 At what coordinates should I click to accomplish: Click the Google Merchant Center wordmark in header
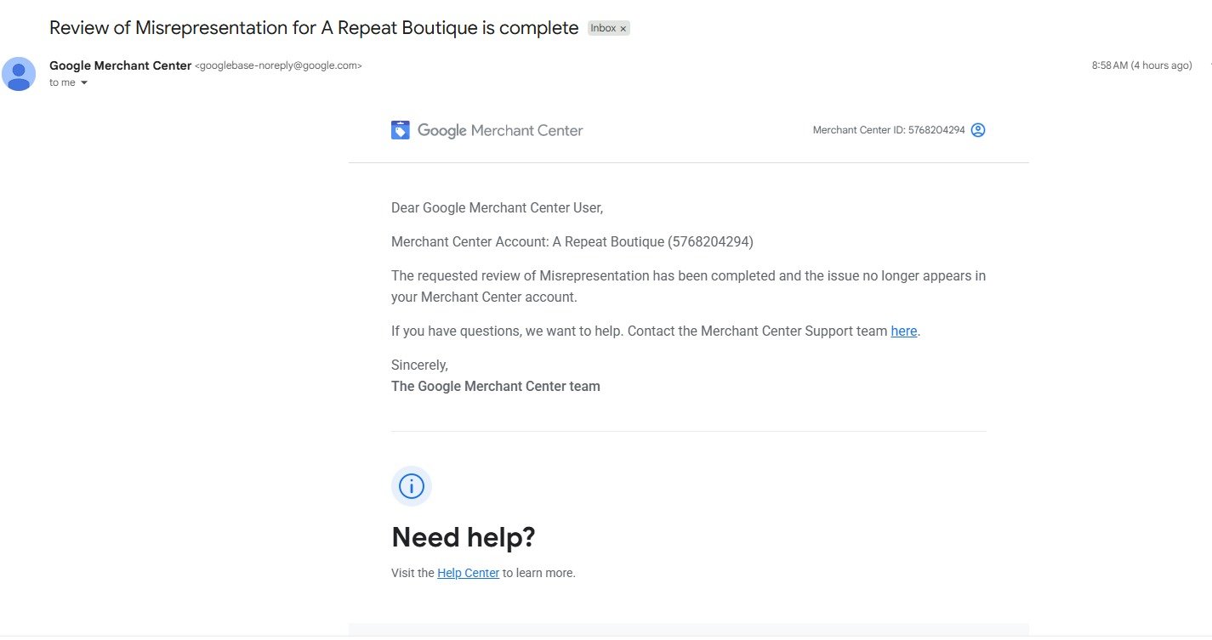(500, 130)
